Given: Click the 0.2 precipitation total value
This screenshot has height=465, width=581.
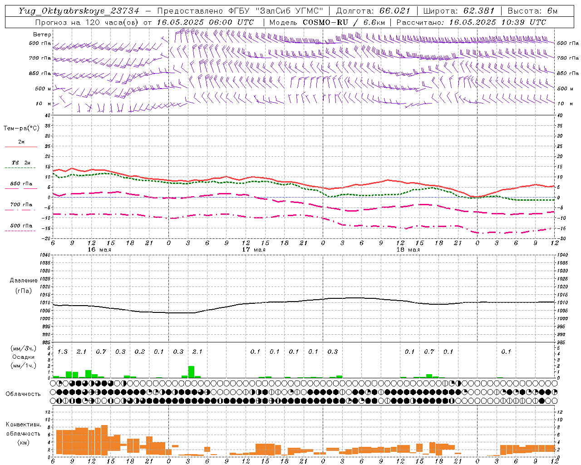Looking at the screenshot, I should pyautogui.click(x=139, y=351).
